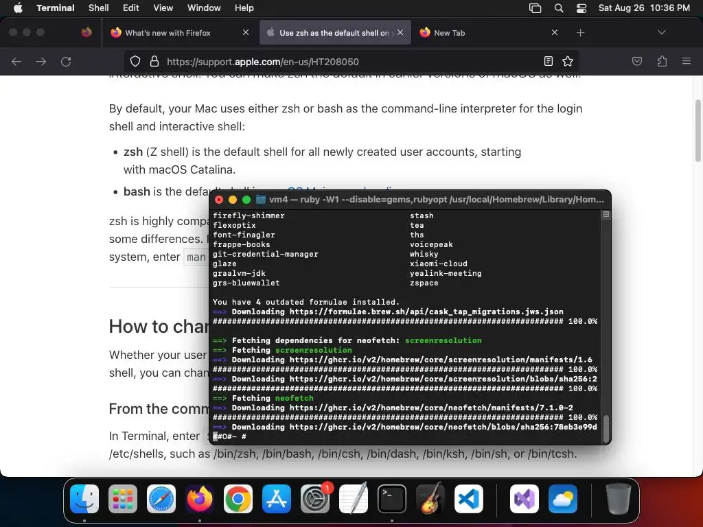Viewport: 703px width, 527px height.
Task: Open the View menu
Action: coord(163,8)
